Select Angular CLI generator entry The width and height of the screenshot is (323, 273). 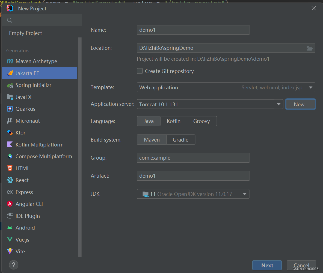click(39, 204)
